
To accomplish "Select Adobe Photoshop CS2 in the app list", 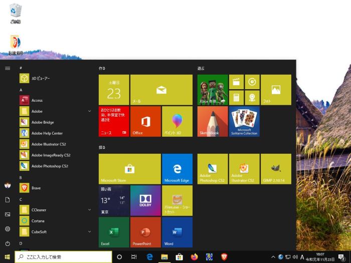I will tap(50, 166).
